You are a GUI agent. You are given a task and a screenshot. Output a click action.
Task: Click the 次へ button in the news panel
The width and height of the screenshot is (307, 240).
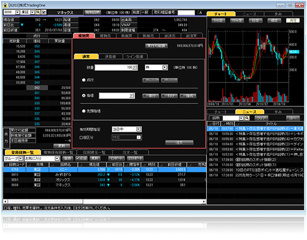[293, 118]
